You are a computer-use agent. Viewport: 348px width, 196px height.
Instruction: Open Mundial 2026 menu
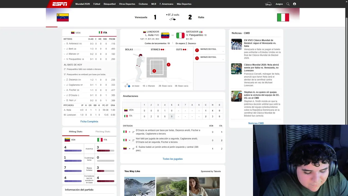83,4
